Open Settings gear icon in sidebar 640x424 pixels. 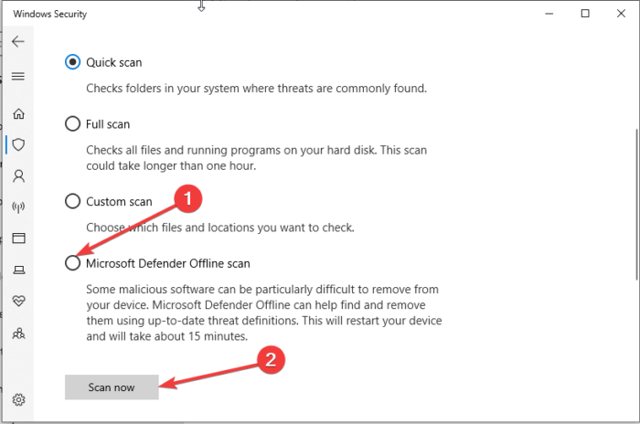(x=18, y=399)
